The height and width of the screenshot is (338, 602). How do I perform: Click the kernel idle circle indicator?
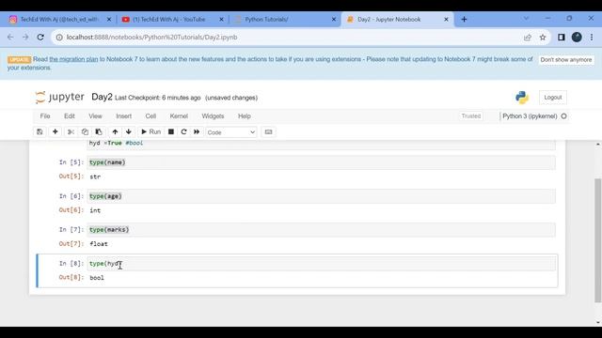click(x=563, y=116)
